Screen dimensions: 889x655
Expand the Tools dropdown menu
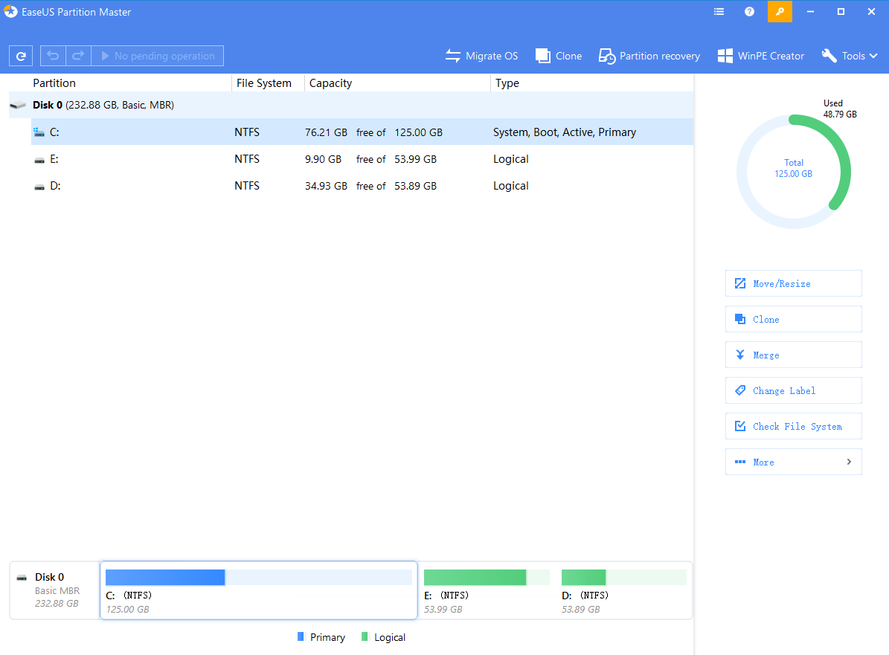pos(850,56)
